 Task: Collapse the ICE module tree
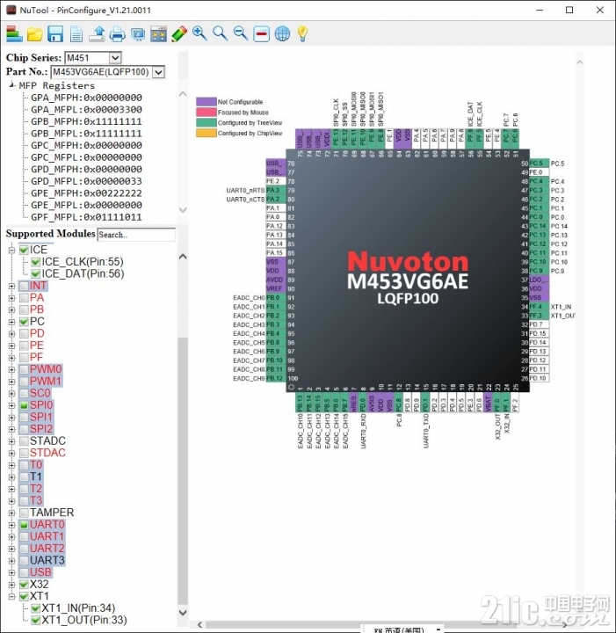11,250
